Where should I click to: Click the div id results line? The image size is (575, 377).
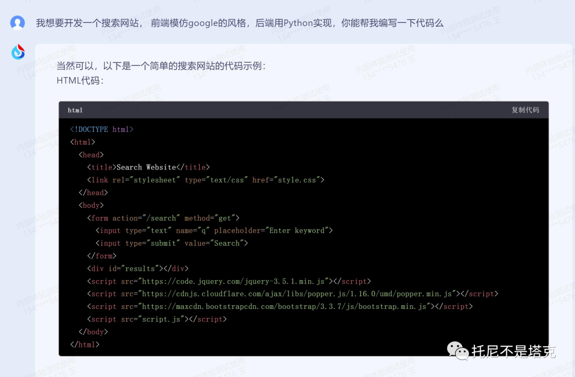point(138,269)
